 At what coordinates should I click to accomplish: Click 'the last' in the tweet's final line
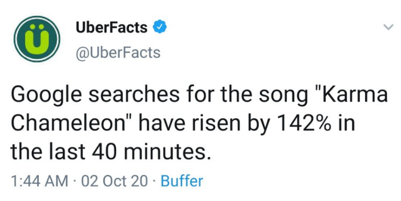point(48,152)
